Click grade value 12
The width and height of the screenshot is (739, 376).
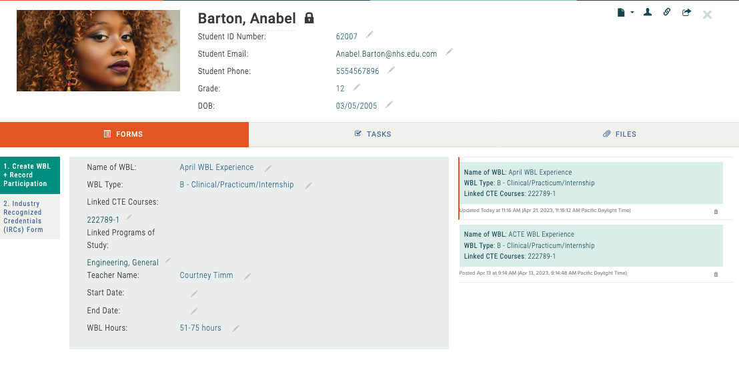[340, 89]
